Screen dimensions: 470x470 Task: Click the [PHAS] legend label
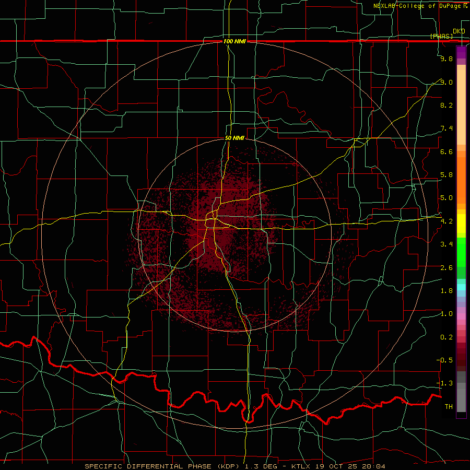tap(441, 37)
